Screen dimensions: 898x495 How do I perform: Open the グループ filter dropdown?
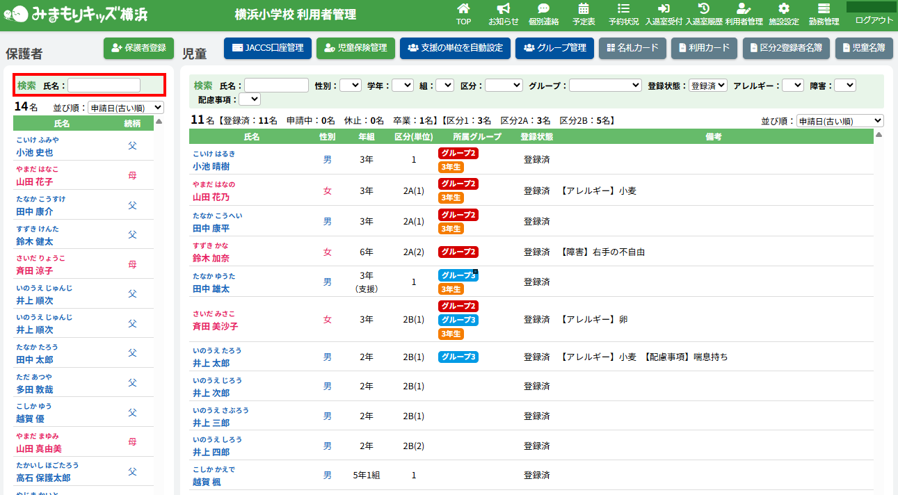605,86
